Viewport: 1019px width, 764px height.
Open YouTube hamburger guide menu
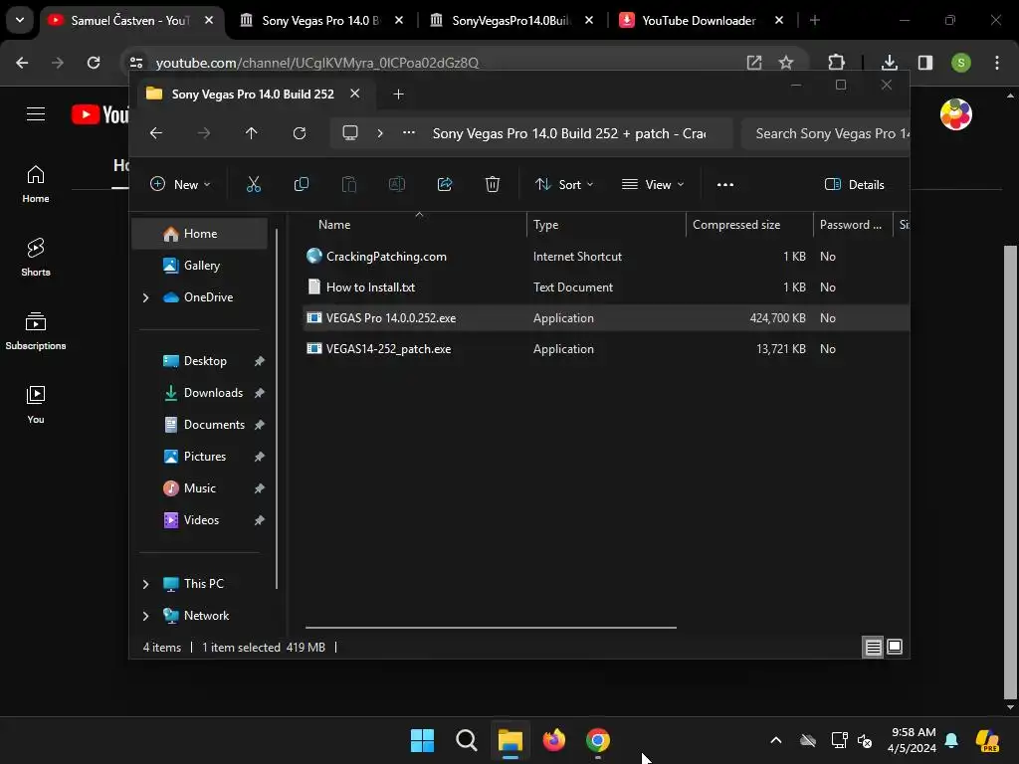tap(36, 114)
